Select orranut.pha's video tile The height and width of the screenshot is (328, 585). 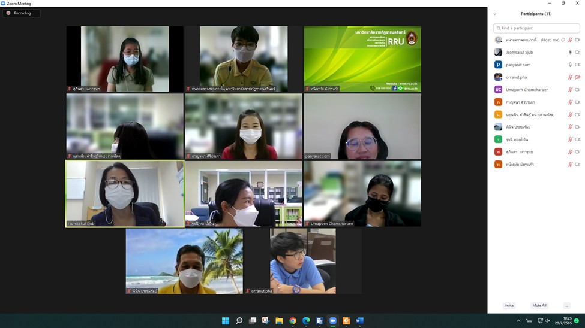pyautogui.click(x=302, y=261)
